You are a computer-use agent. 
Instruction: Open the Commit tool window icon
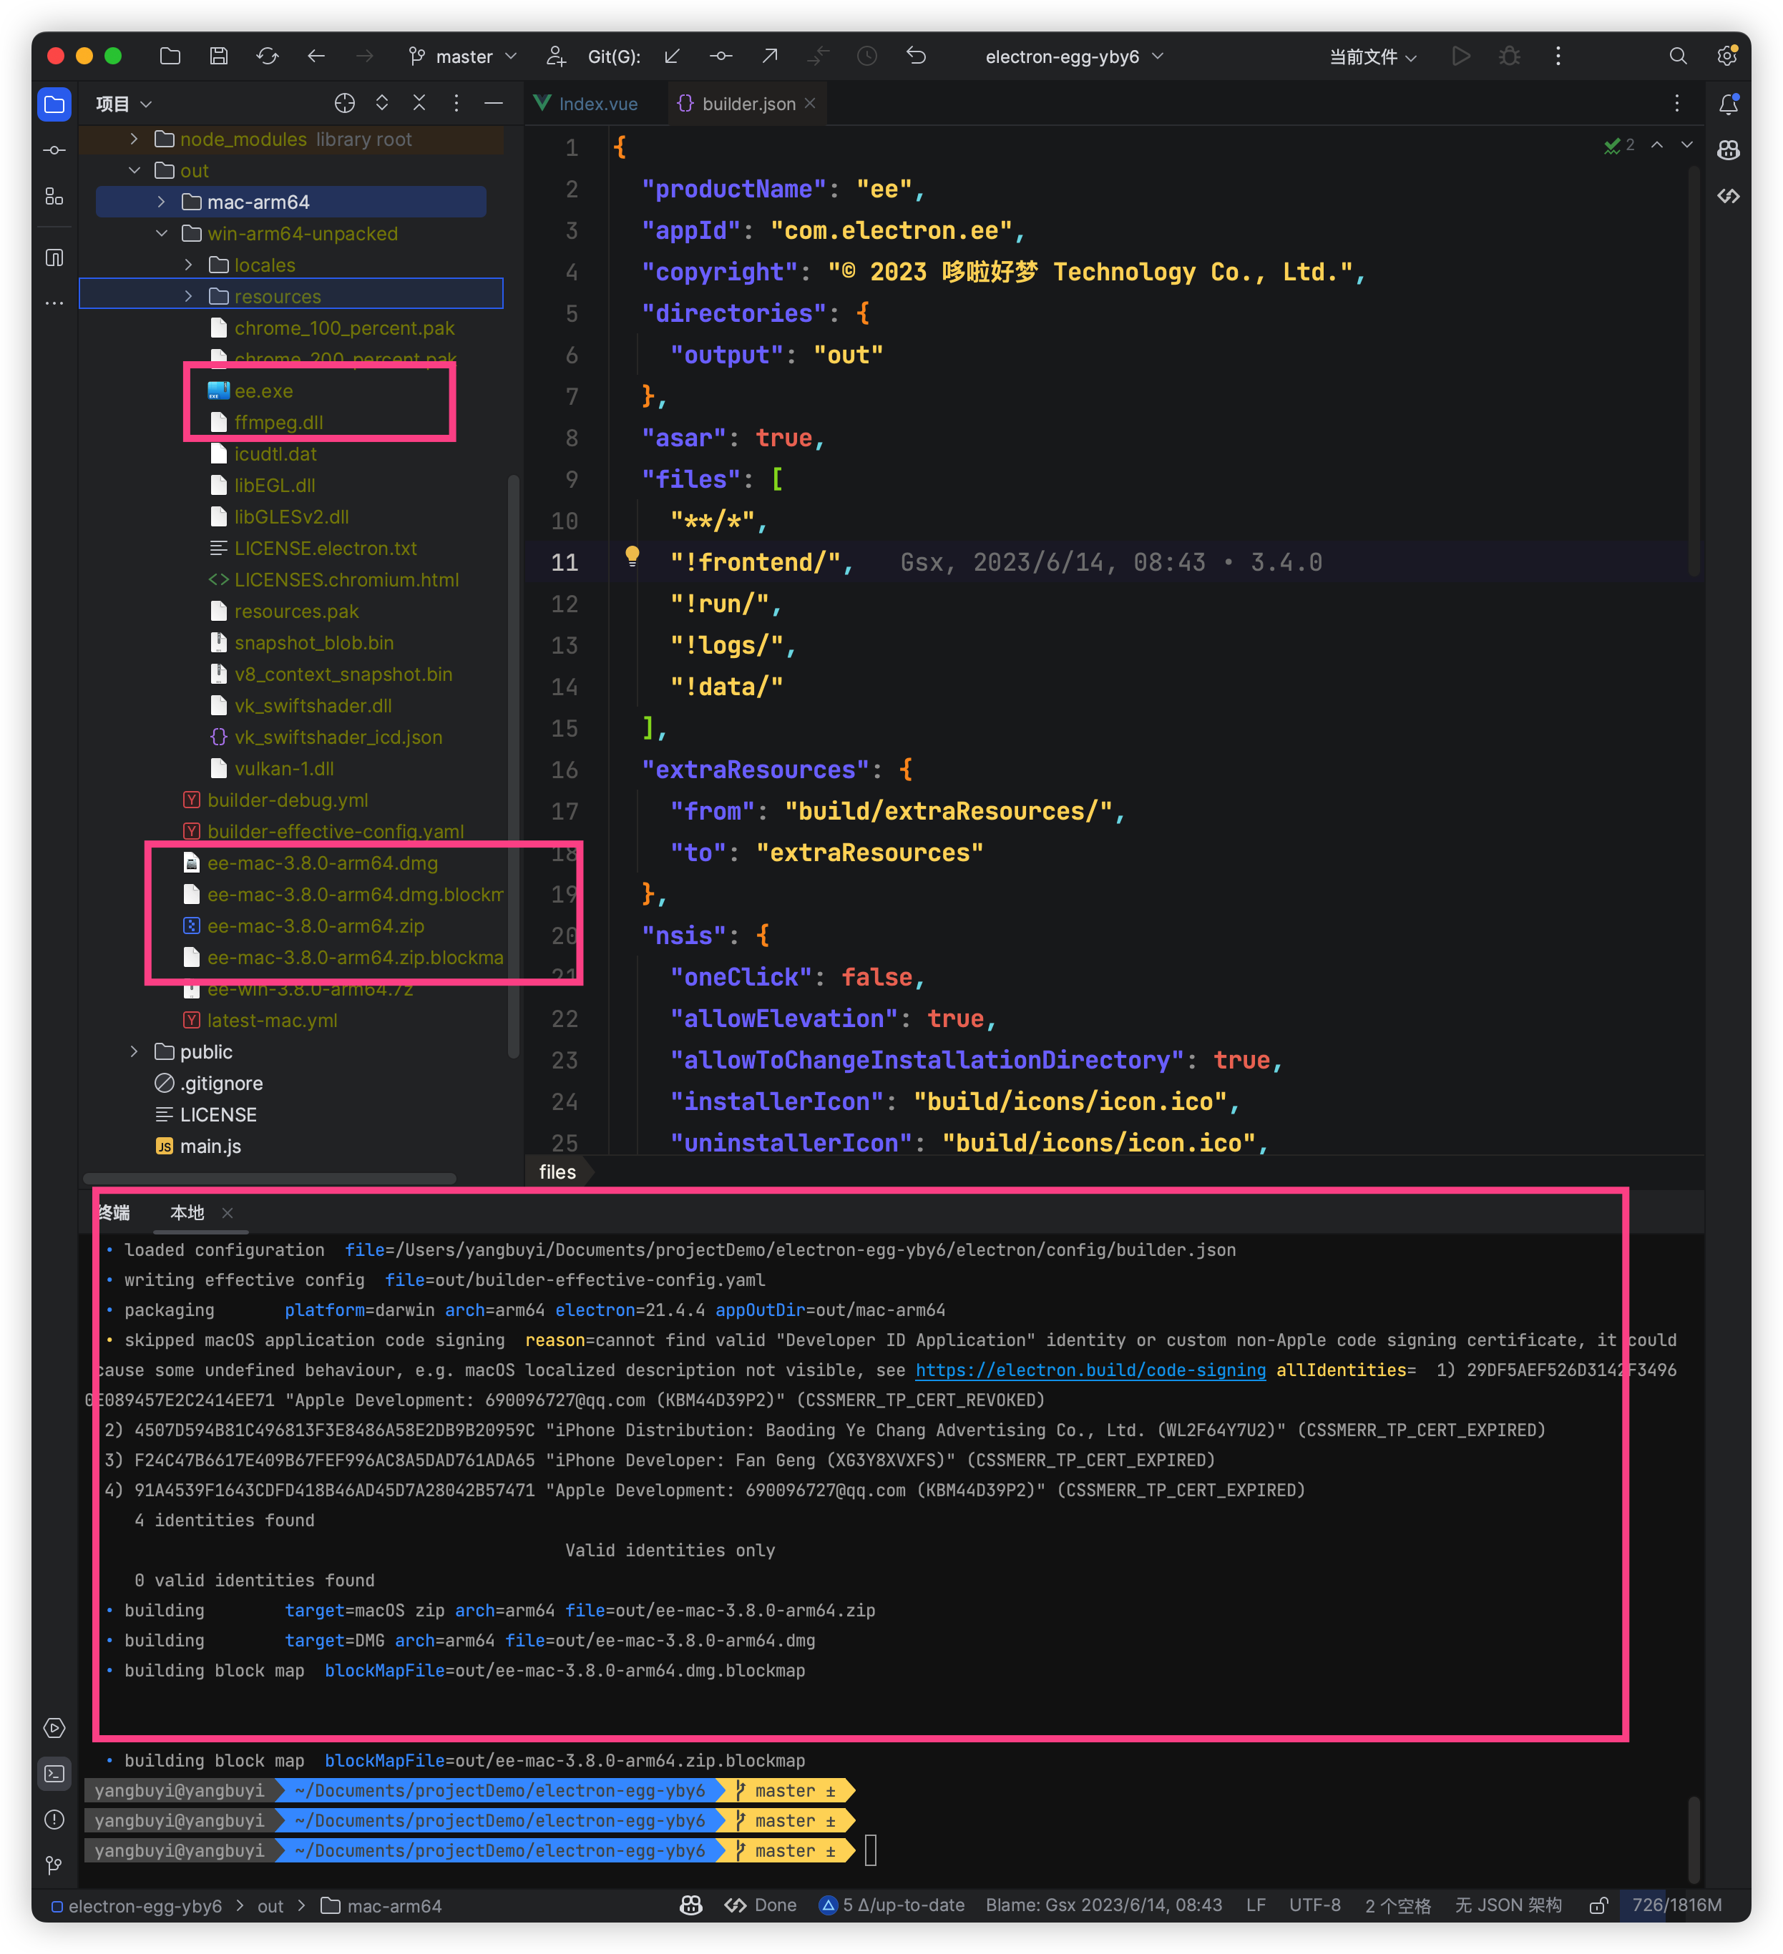click(x=54, y=150)
